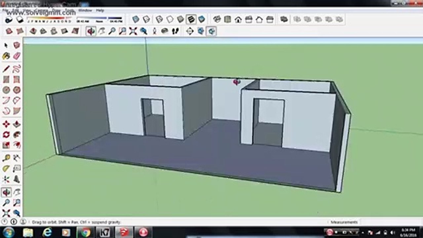Click the Section Plane tool
This screenshot has height=238, width=423.
pyautogui.click(x=190, y=31)
